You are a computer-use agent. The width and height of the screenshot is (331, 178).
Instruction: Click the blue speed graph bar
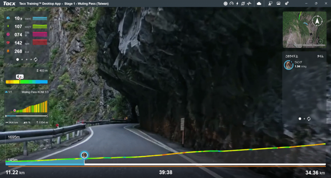point(40,18)
